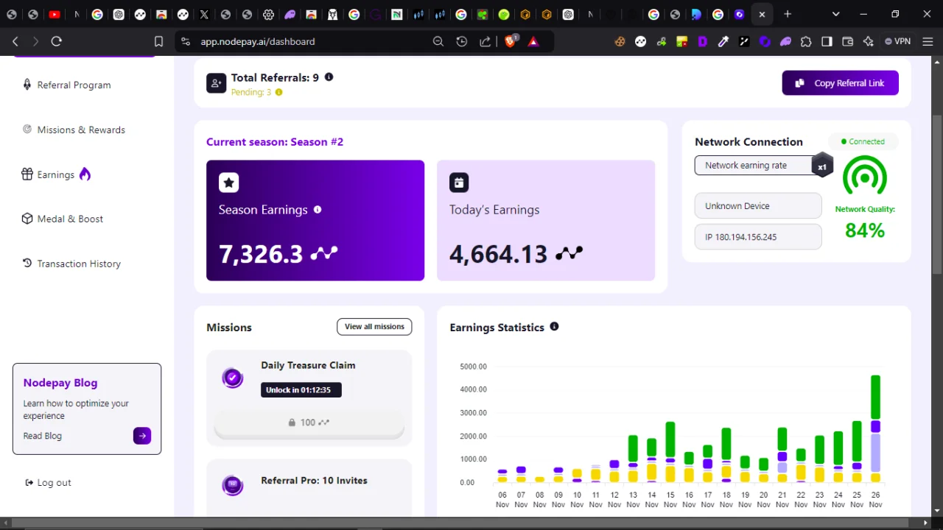The height and width of the screenshot is (530, 943).
Task: Click the Referral Pro: 10 Invites mission title
Action: click(x=314, y=481)
